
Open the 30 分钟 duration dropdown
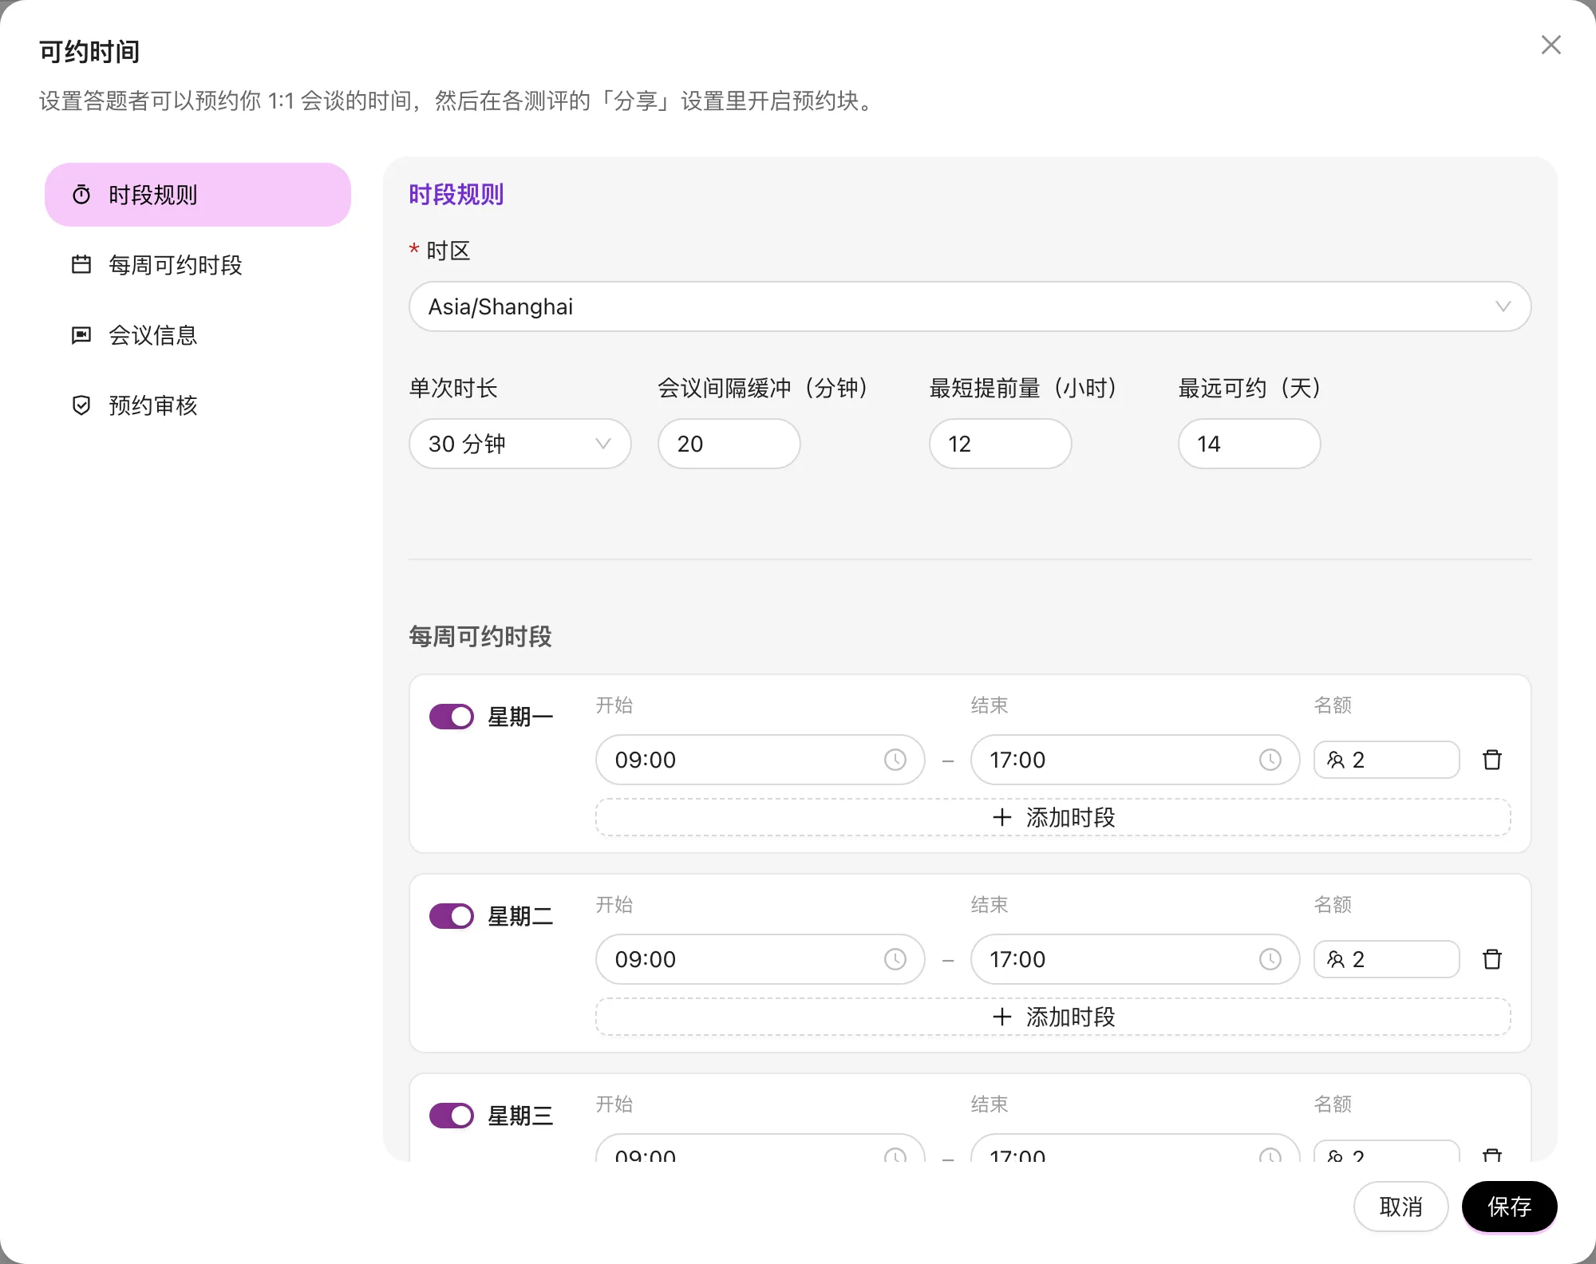pyautogui.click(x=520, y=444)
